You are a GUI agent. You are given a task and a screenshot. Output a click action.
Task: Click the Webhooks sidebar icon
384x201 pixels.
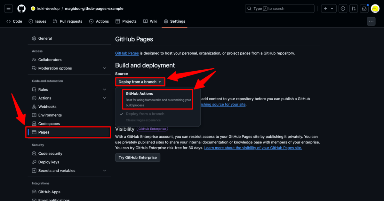(x=34, y=107)
